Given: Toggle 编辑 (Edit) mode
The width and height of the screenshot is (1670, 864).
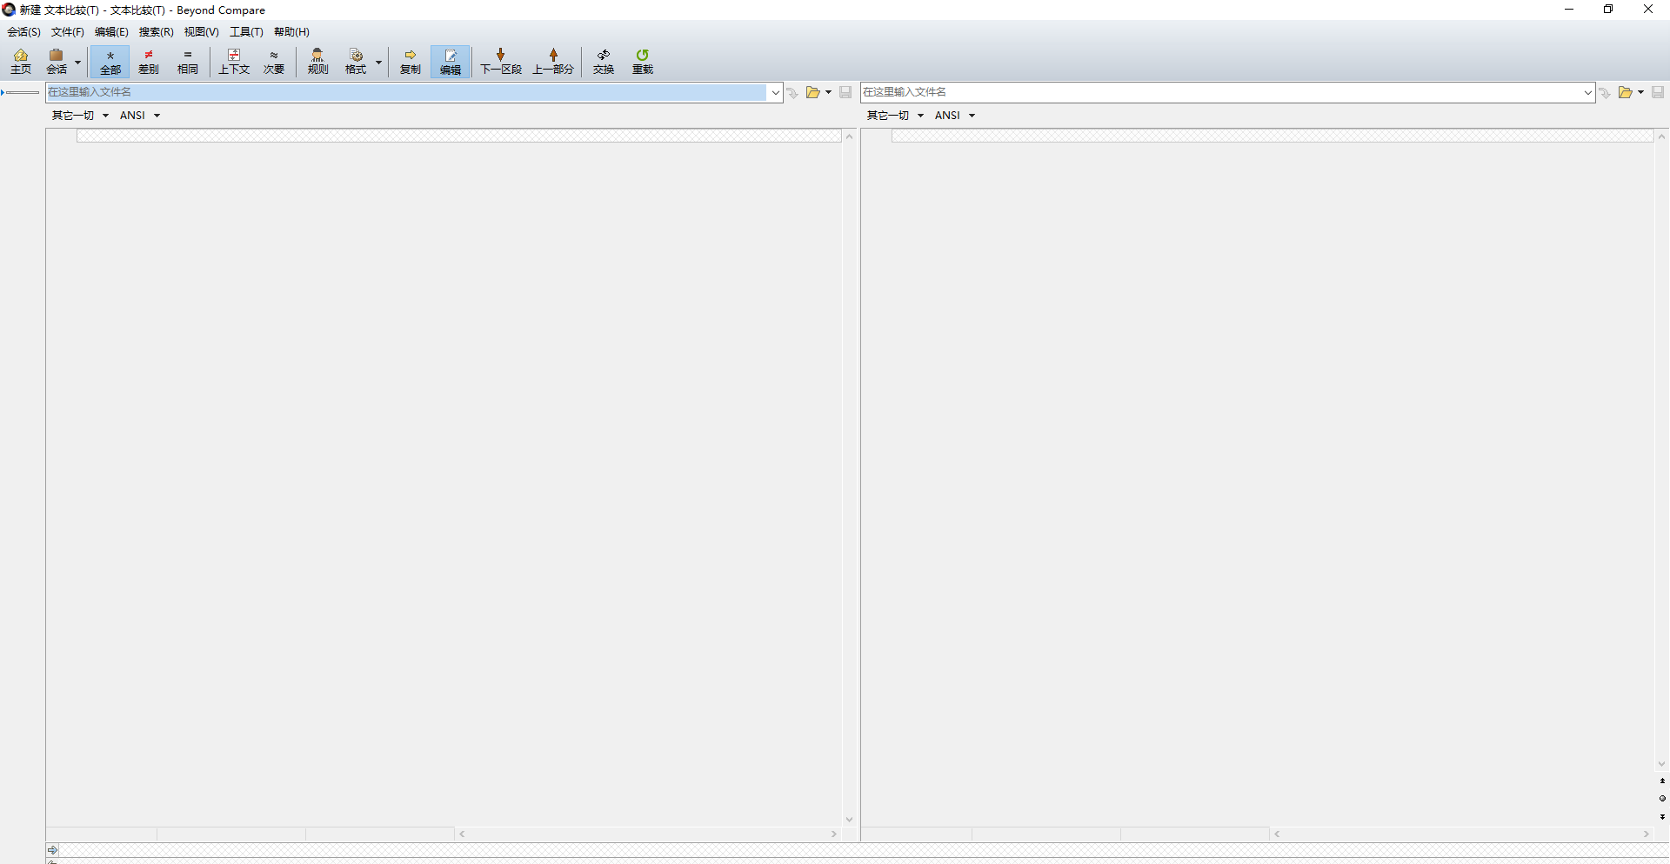Looking at the screenshot, I should (x=451, y=62).
